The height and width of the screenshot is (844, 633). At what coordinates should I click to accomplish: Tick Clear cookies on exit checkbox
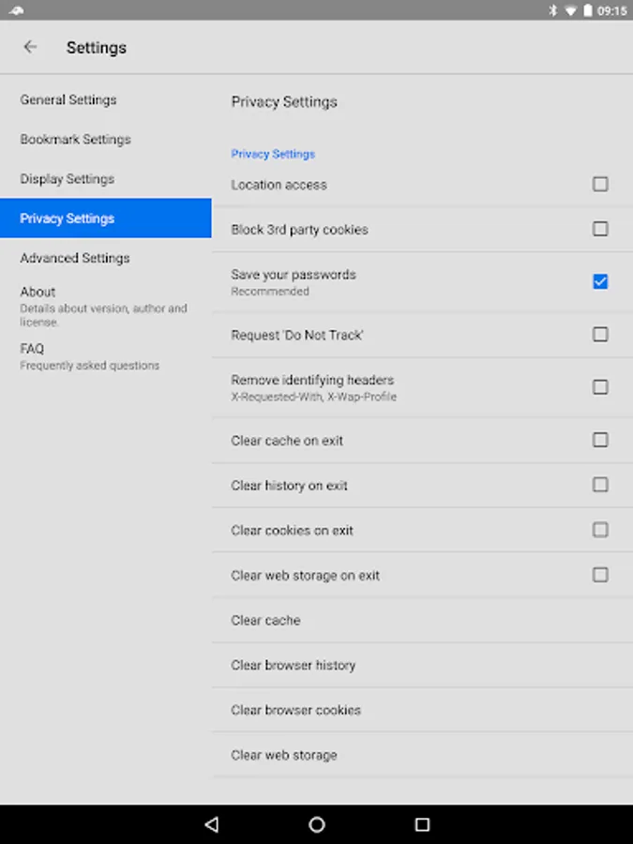[x=600, y=530]
